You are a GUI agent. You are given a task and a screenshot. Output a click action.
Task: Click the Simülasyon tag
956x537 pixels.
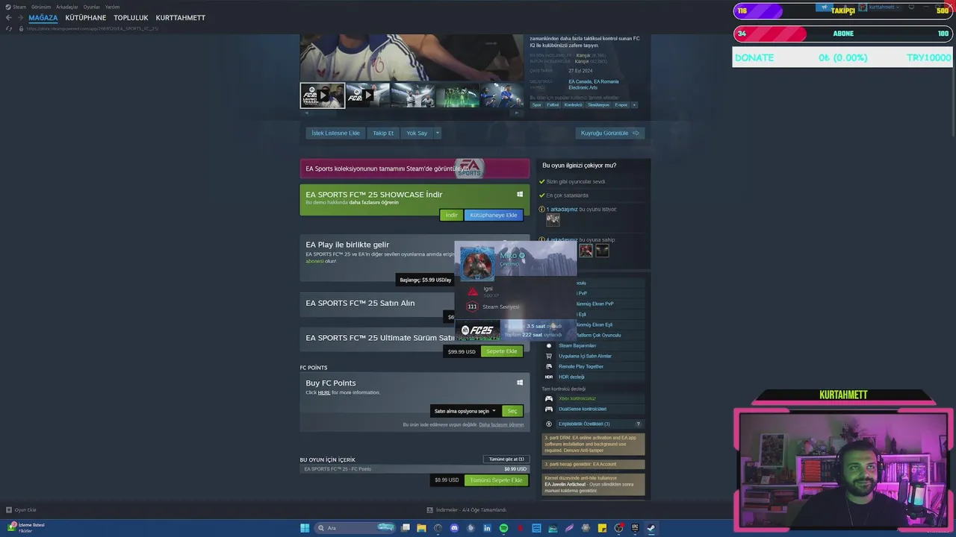click(x=598, y=105)
